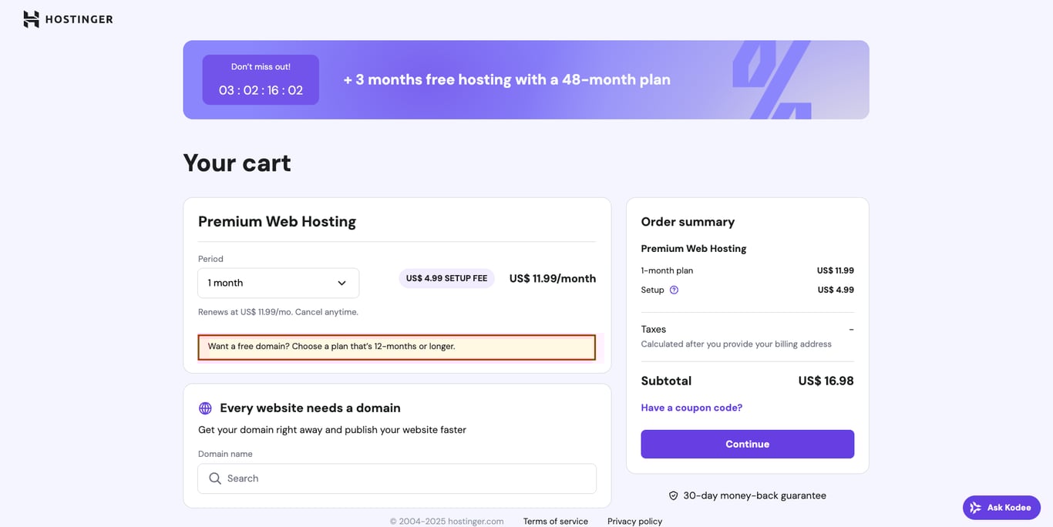Click the globe icon beside domain heading
Viewport: 1053px width, 527px height.
tap(204, 408)
